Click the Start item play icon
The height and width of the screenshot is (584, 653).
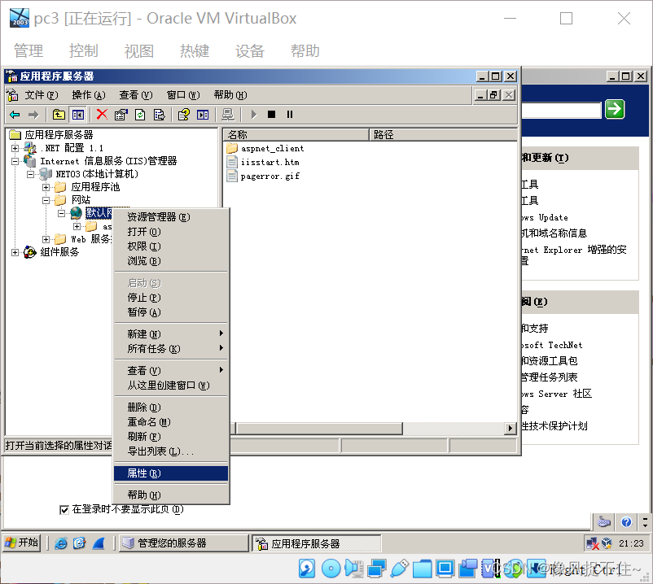(x=253, y=115)
